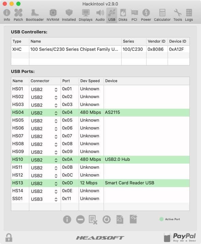Select the SS01 port name

tap(17, 199)
